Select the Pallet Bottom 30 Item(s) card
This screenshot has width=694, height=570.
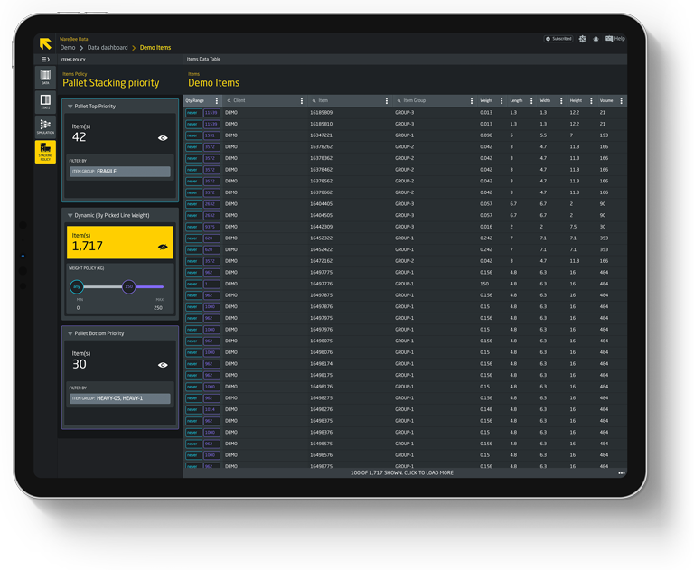[x=120, y=360]
